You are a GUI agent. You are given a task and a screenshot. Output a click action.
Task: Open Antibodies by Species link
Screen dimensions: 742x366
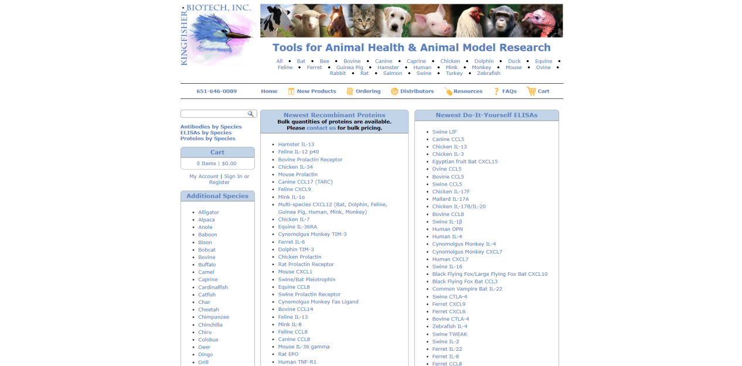[211, 127]
